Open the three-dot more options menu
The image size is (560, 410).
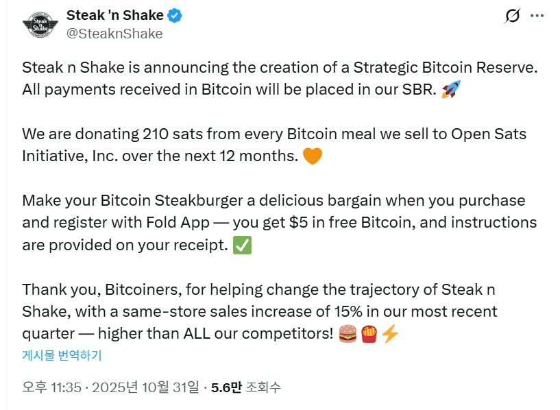(x=537, y=16)
